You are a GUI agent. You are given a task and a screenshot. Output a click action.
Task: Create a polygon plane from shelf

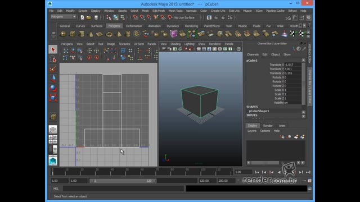click(100, 34)
